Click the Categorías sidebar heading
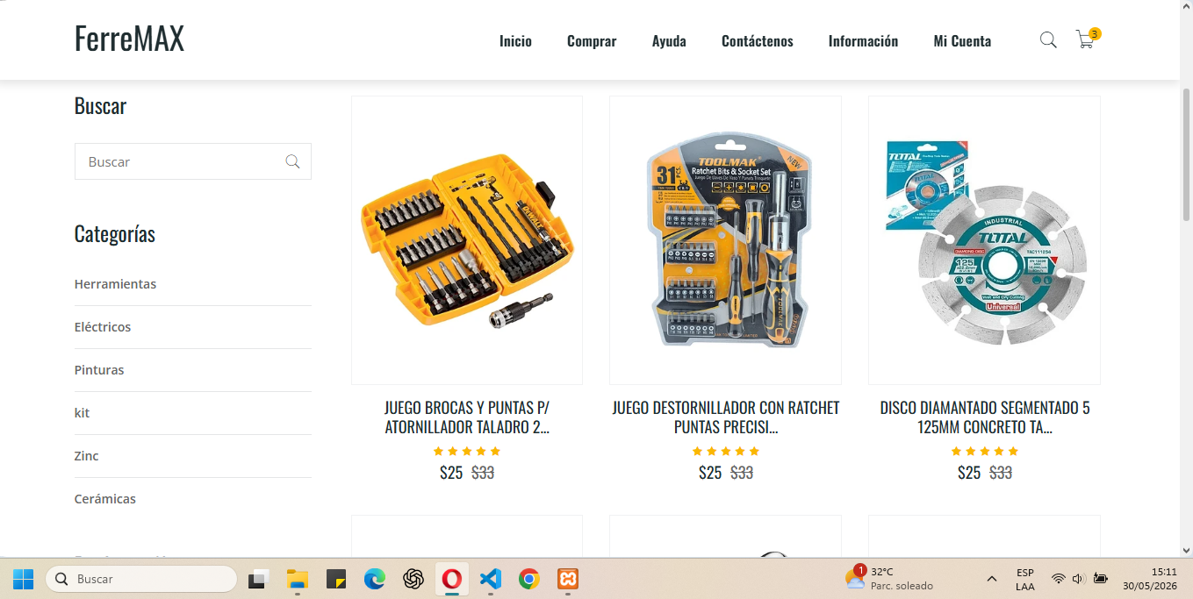Image resolution: width=1193 pixels, height=599 pixels. point(115,234)
